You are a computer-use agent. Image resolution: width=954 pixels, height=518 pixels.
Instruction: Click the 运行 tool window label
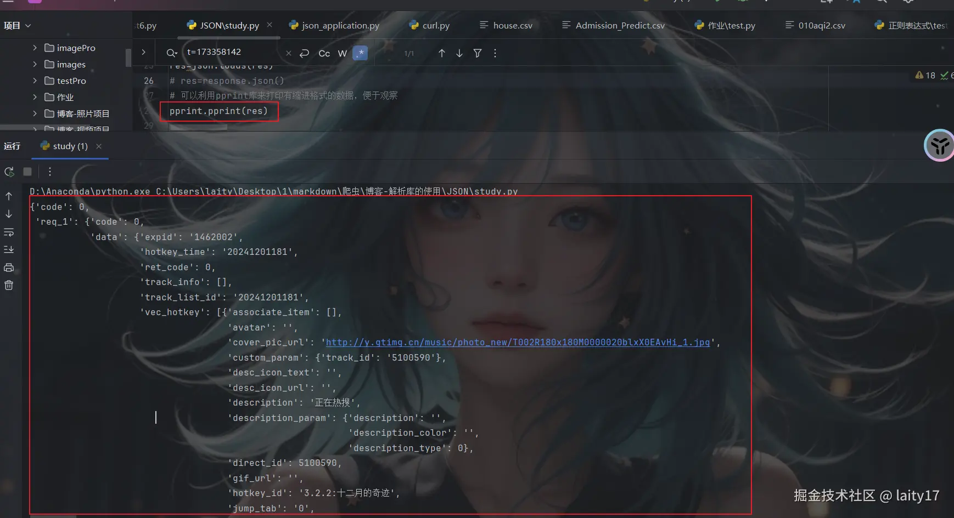[x=12, y=146]
